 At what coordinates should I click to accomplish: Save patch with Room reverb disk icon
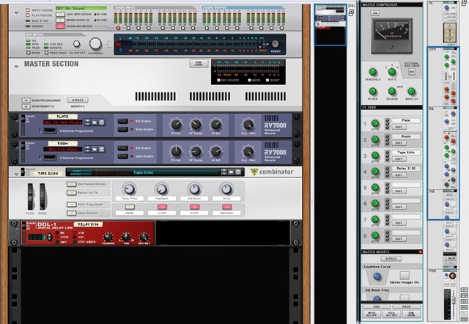click(102, 149)
